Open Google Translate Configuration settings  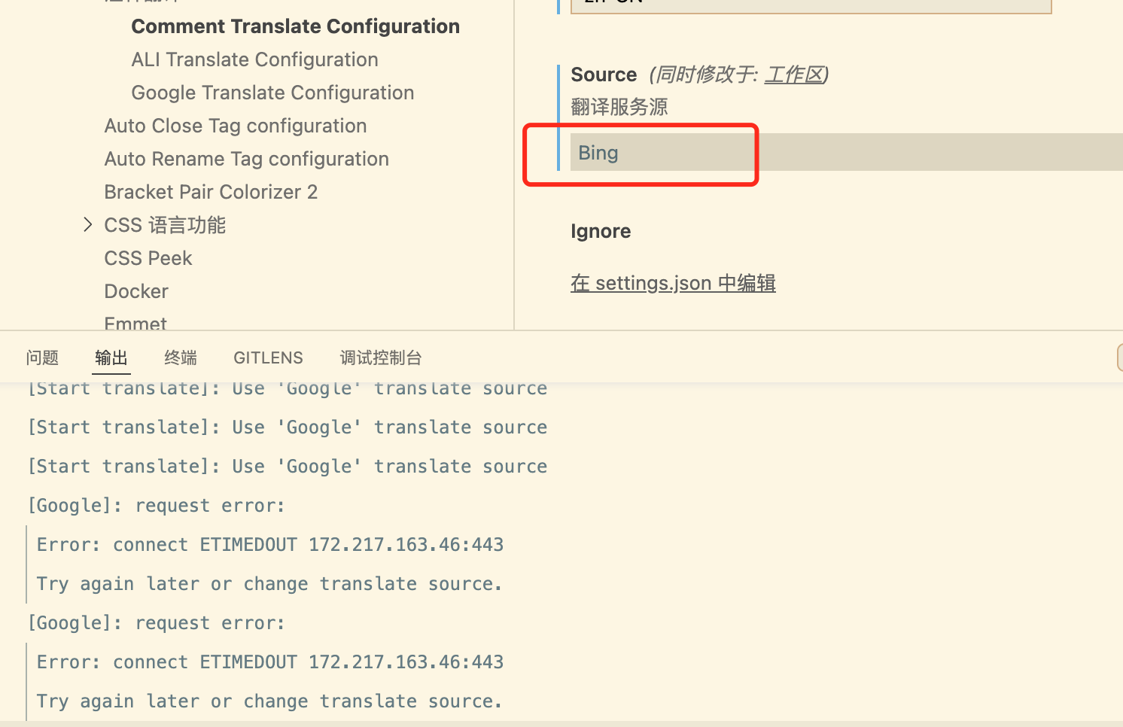point(272,92)
